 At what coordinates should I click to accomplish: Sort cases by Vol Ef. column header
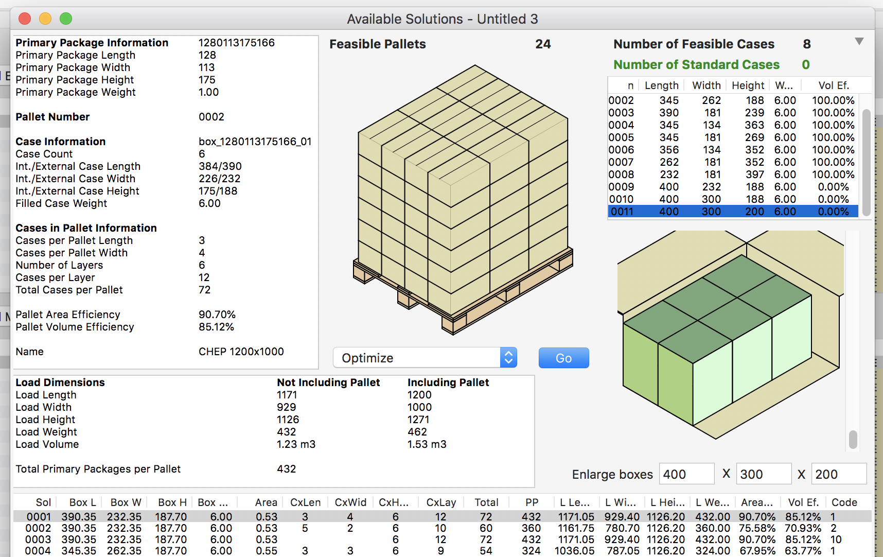[x=834, y=85]
